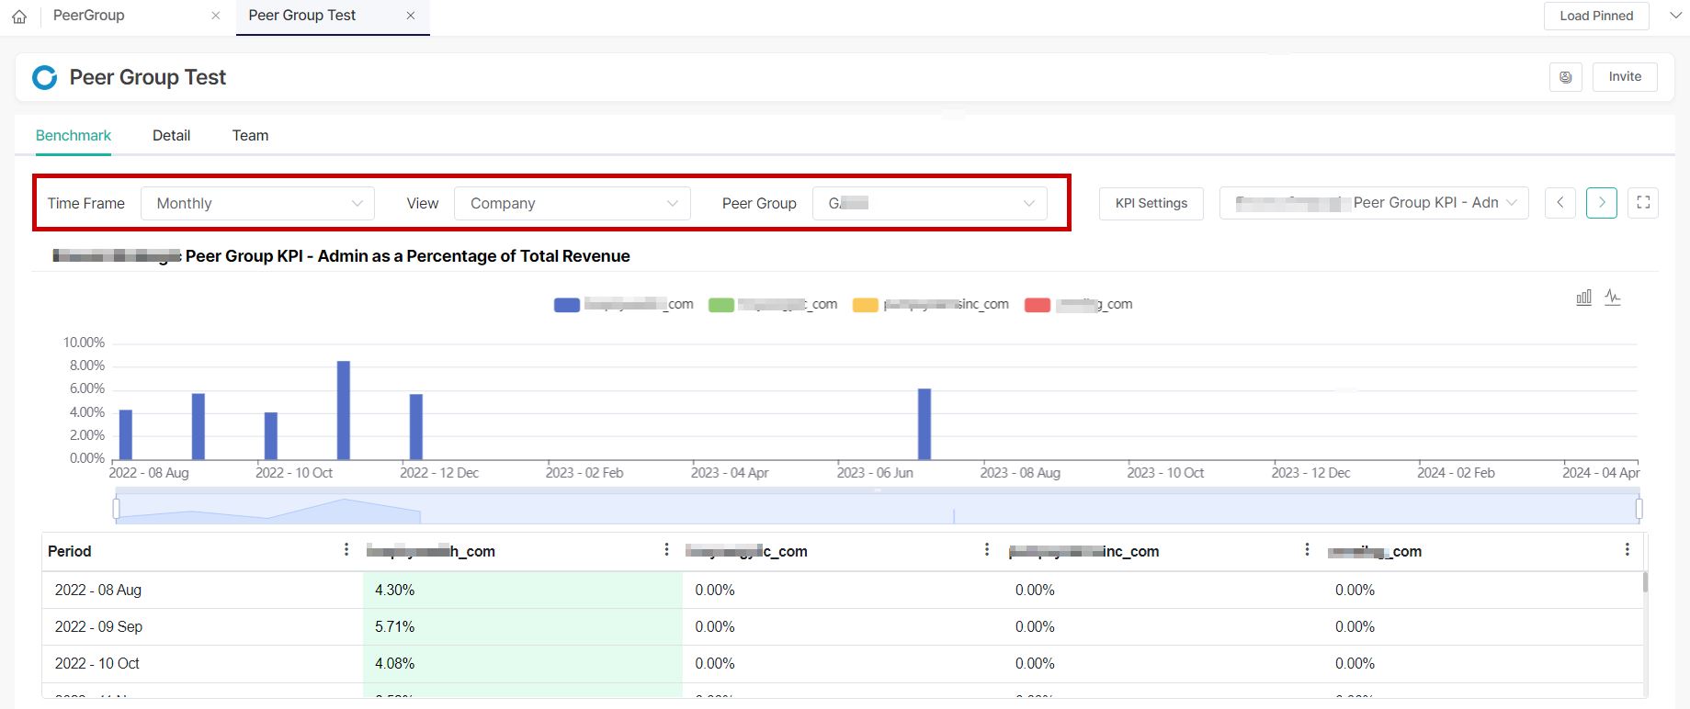Click the fullscreen expand icon
Screen dimensions: 1690x709
coord(1643,203)
